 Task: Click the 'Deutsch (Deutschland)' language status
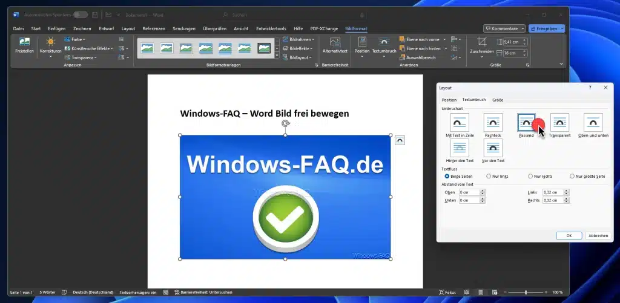pyautogui.click(x=93, y=292)
